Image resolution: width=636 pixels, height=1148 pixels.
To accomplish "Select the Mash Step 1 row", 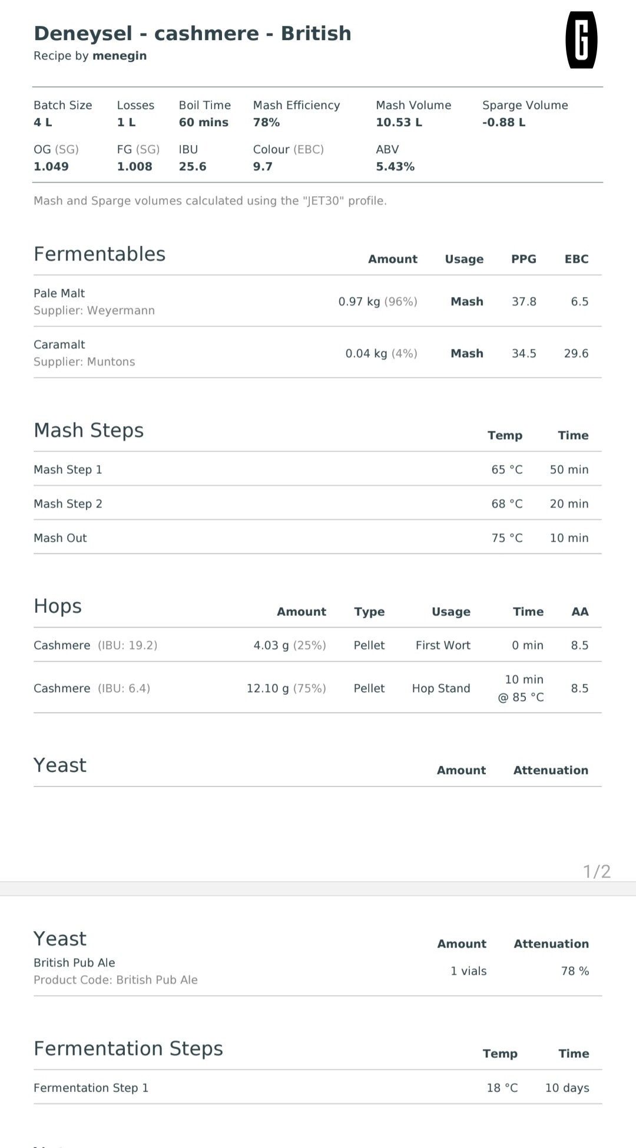I will pyautogui.click(x=317, y=469).
